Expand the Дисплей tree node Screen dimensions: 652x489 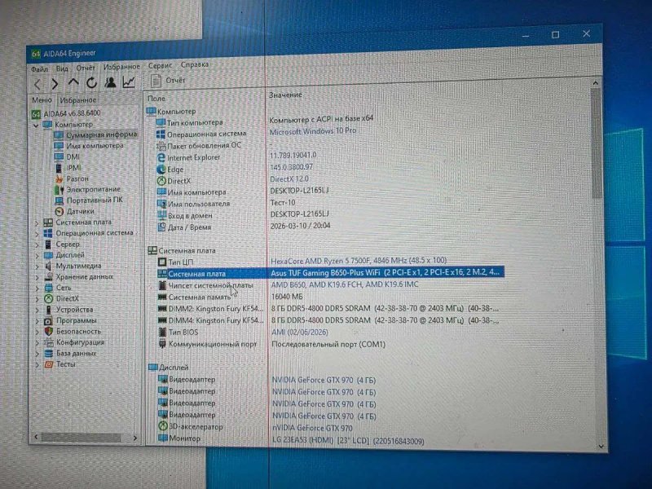coord(37,256)
